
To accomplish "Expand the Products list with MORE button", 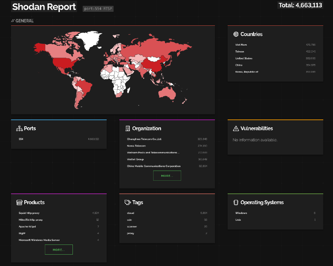I will [59, 250].
